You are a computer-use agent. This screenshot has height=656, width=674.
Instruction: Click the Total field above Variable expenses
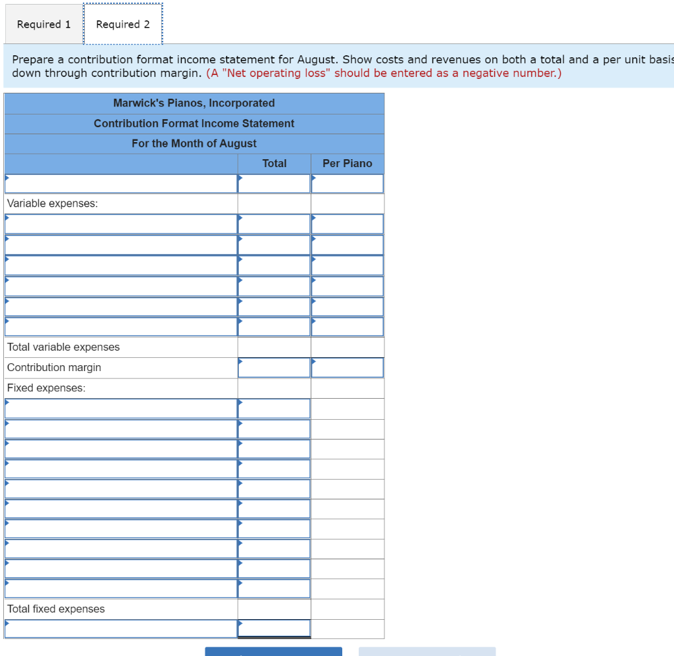tap(274, 184)
